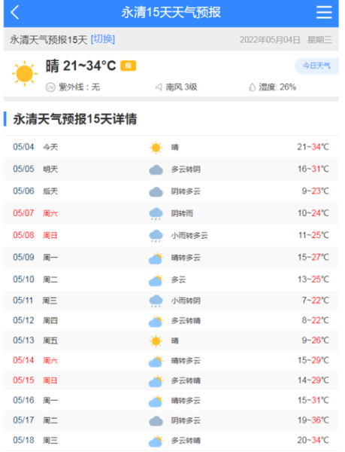Open the 今日天气 button
The width and height of the screenshot is (345, 452).
(x=316, y=66)
